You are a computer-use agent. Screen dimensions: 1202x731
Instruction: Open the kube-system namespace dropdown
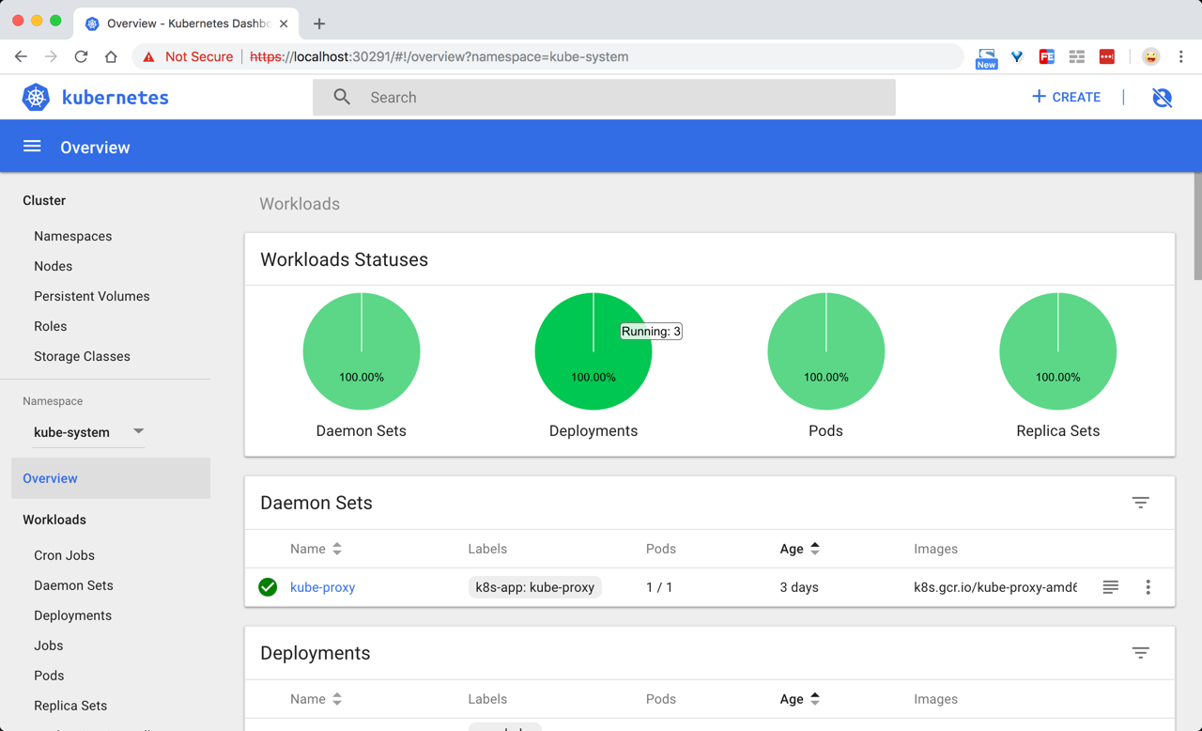click(89, 432)
